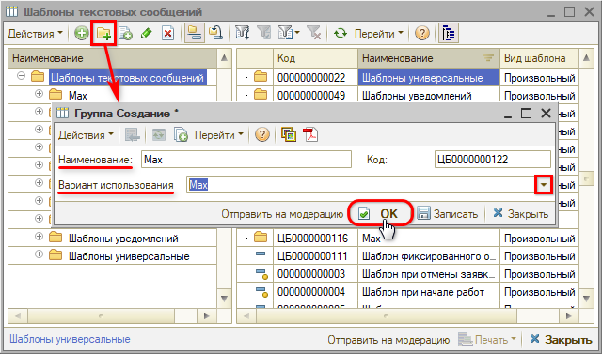Click the Код field with ЦБ0000000122

493,160
